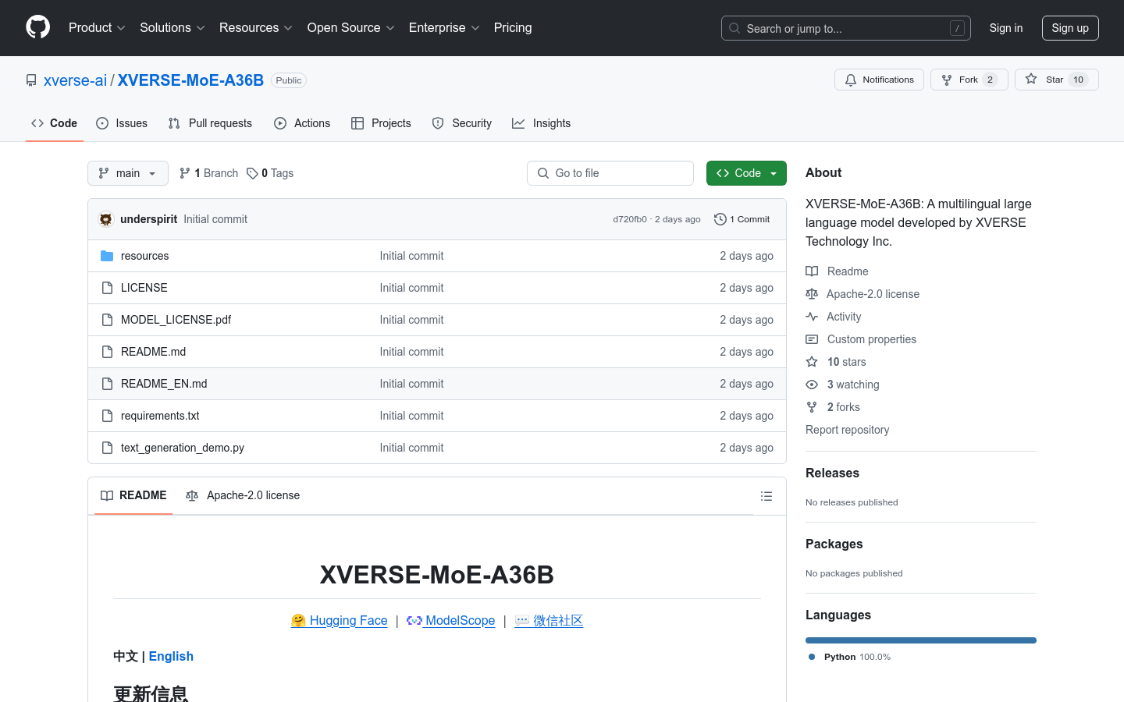The width and height of the screenshot is (1124, 702).
Task: Expand the Solutions menu
Action: 173,28
